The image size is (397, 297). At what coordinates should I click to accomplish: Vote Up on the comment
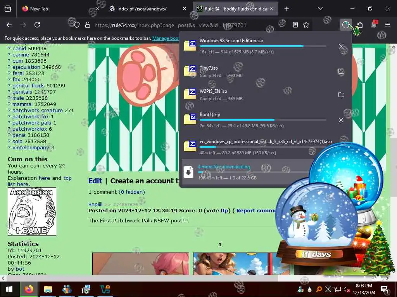tap(224, 211)
